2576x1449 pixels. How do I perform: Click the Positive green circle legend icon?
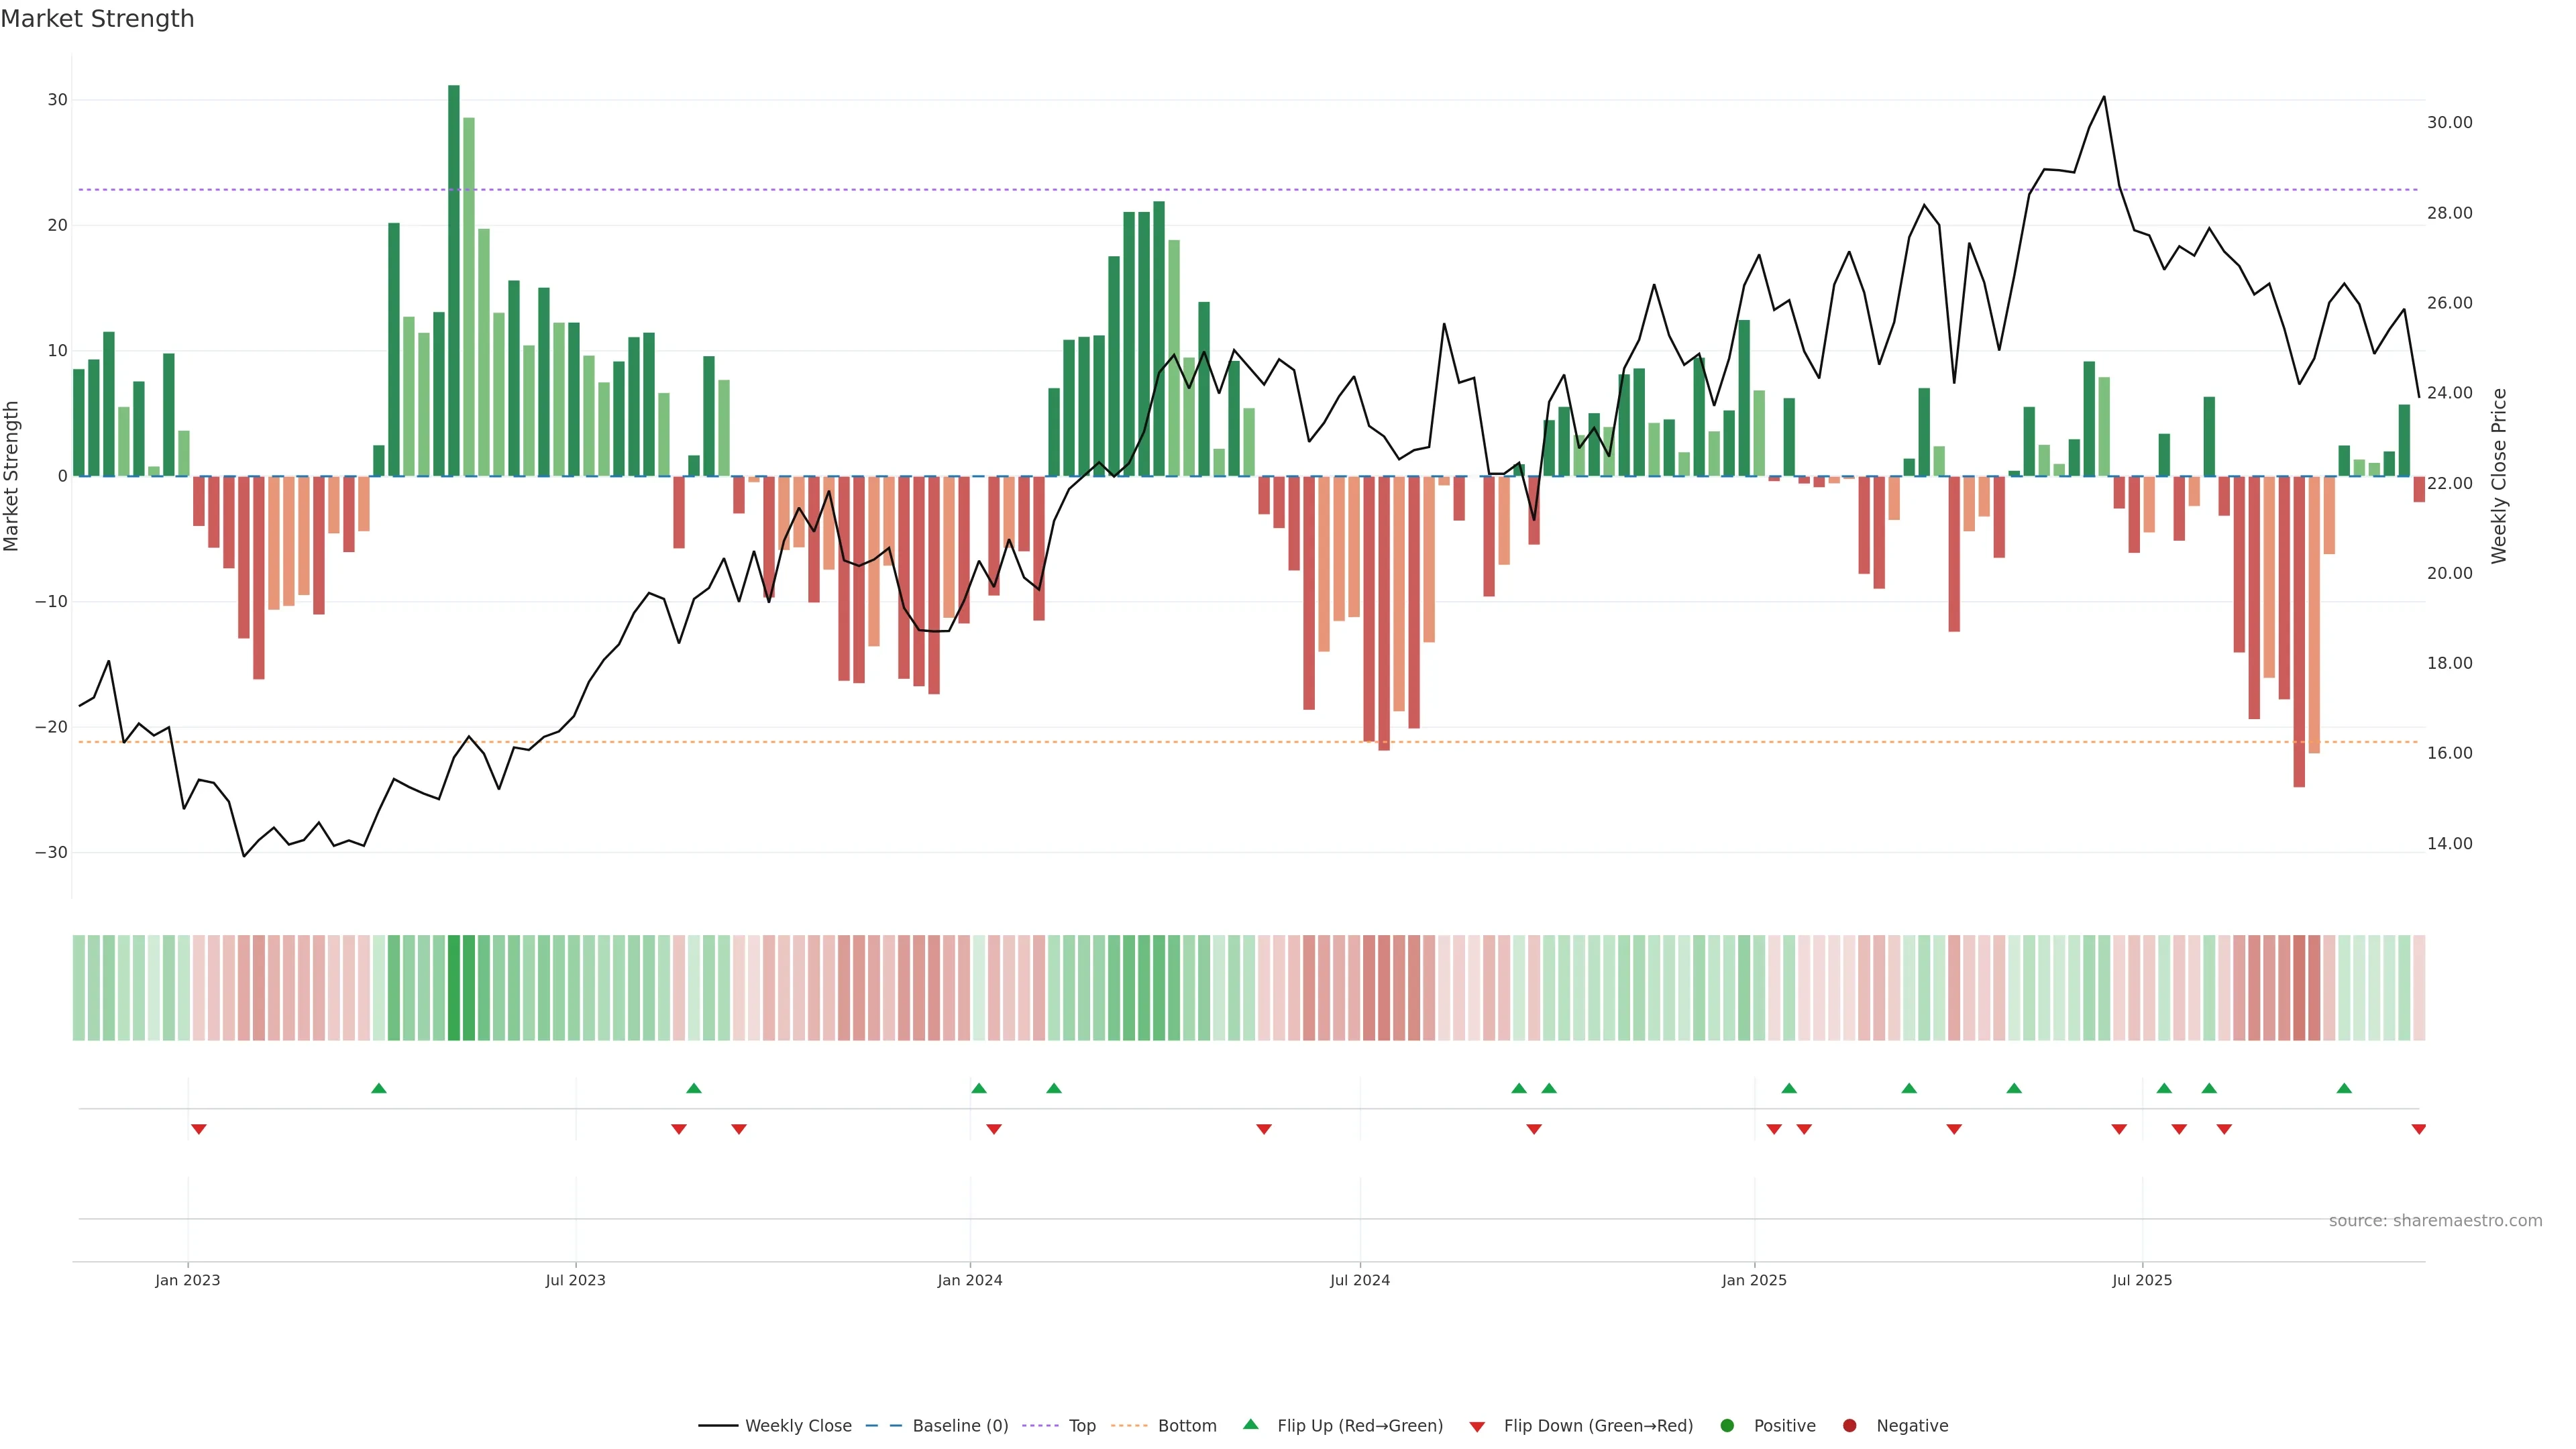[x=1726, y=1426]
